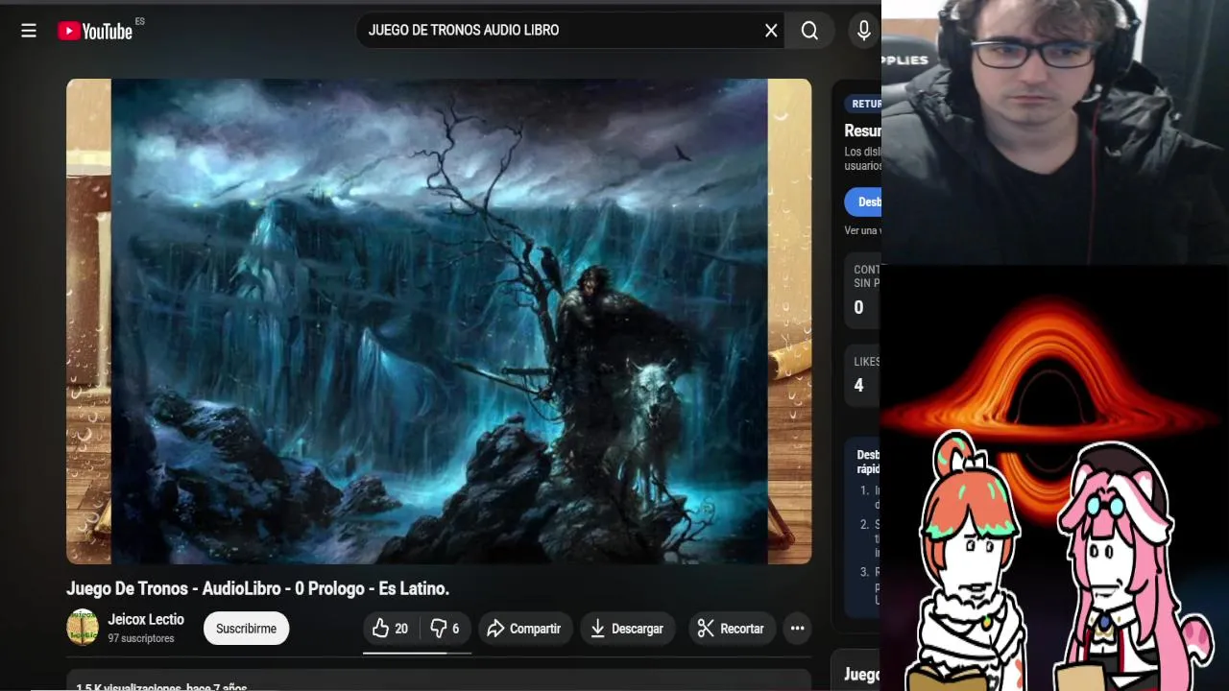
Task: Open the three-dots more actions menu
Action: pyautogui.click(x=797, y=629)
